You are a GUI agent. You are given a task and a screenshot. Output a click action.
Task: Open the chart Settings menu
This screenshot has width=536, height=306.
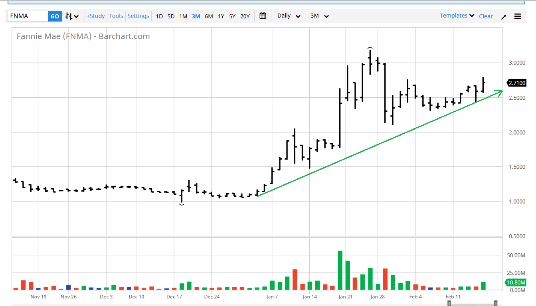pyautogui.click(x=138, y=16)
